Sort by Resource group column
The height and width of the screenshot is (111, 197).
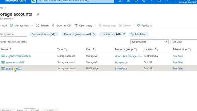(126, 49)
